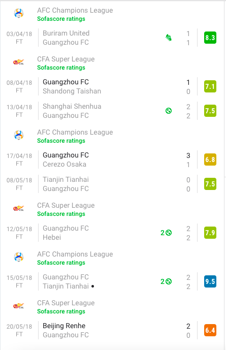The image size is (226, 350).
Task: Open the last CFA Super League heading
Action: point(66,303)
